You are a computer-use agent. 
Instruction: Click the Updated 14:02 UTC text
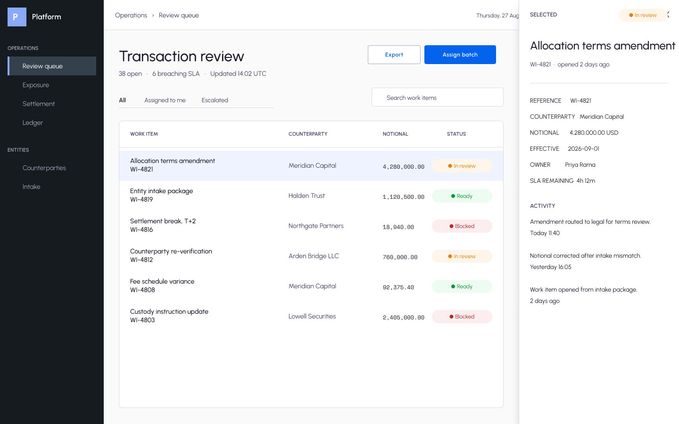(x=238, y=73)
